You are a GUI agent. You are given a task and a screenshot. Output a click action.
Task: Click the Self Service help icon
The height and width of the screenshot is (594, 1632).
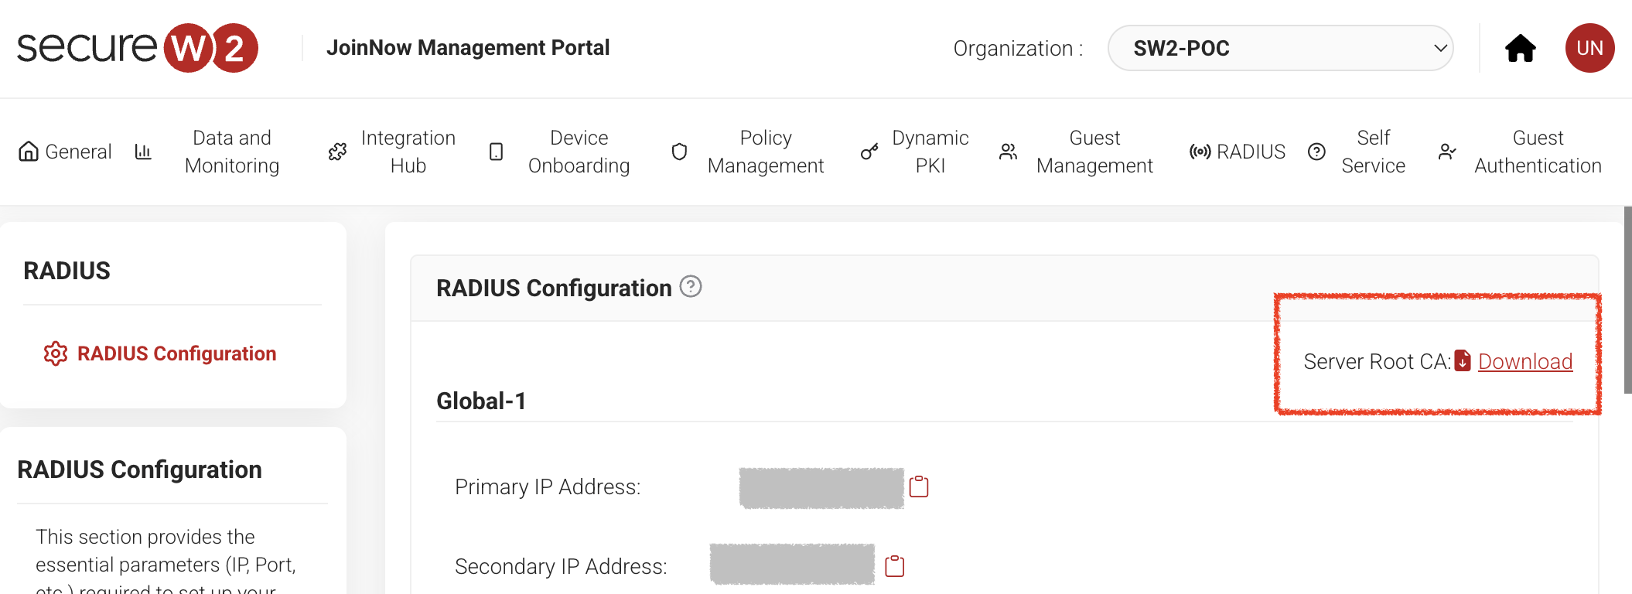tap(1316, 152)
